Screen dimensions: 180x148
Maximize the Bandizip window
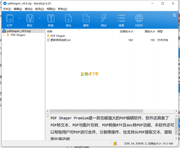pyautogui.click(x=163, y=4)
